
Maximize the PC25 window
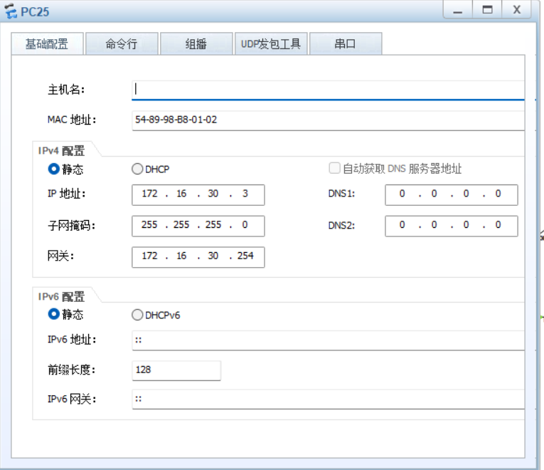pos(487,10)
